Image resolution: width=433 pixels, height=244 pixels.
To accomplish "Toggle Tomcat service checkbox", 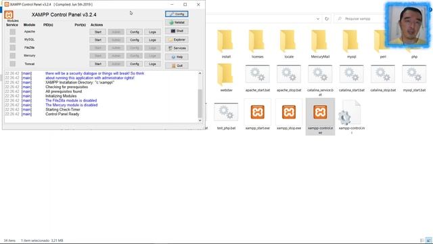I will 13,64.
